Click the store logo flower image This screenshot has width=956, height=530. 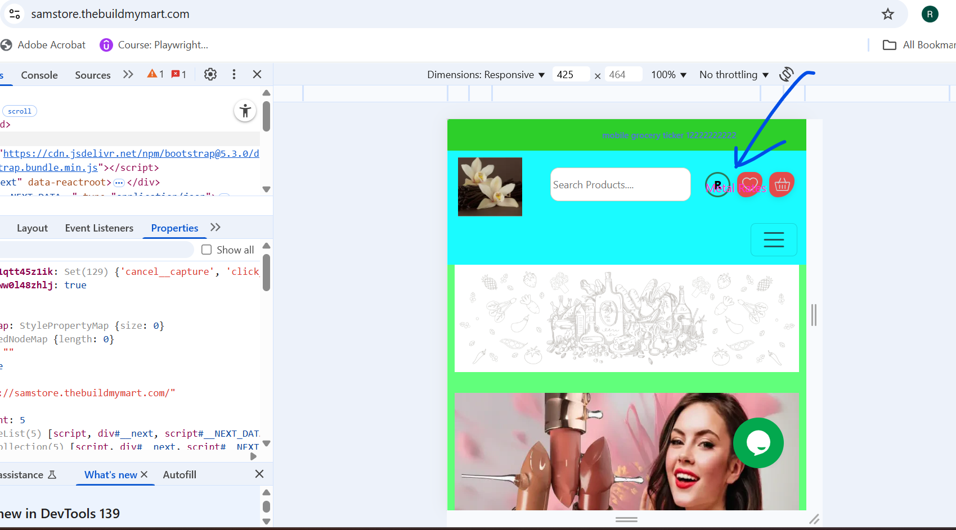pos(490,187)
